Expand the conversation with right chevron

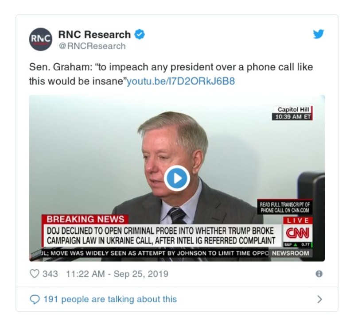tap(319, 300)
